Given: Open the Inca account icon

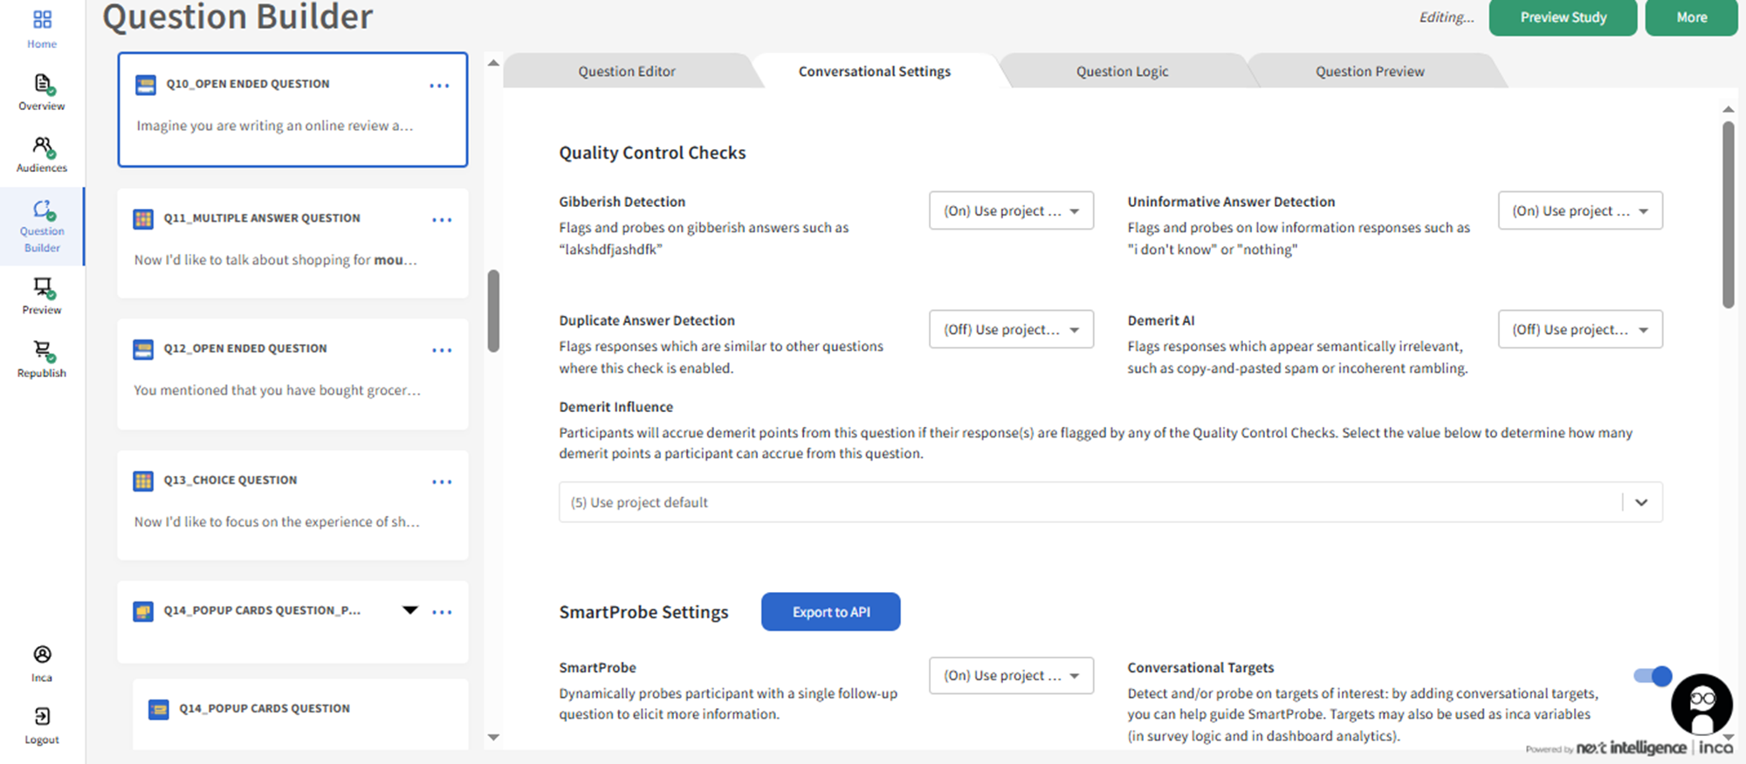Looking at the screenshot, I should click(42, 655).
